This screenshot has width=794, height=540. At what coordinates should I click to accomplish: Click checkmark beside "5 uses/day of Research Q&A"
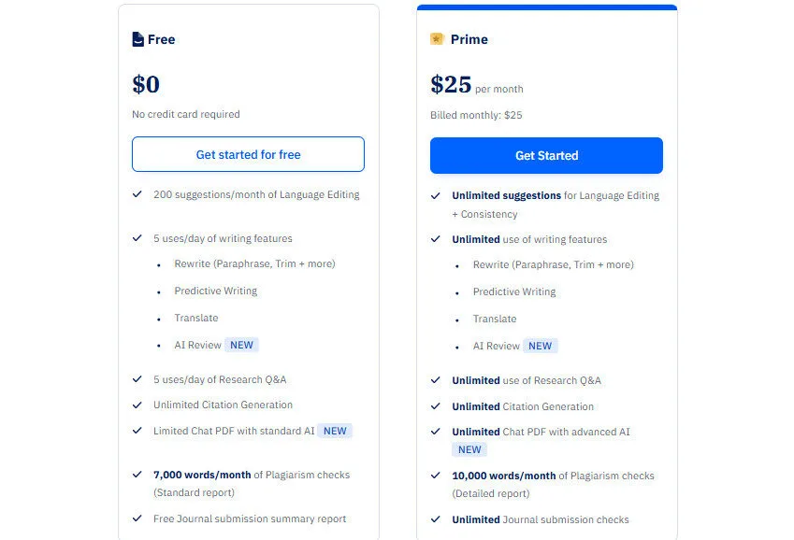[x=137, y=379]
